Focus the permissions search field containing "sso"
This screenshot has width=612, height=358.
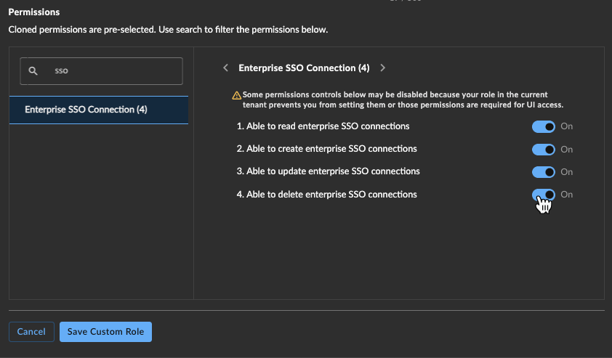tap(102, 71)
